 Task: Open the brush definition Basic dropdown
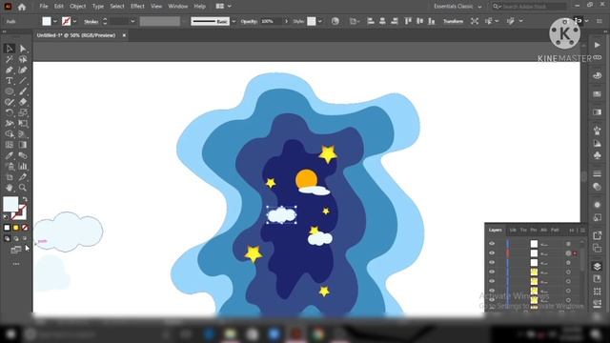pyautogui.click(x=234, y=21)
